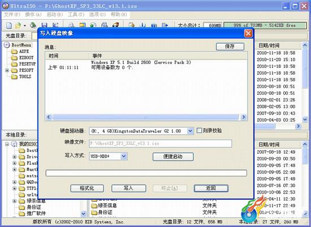
Task: Click the 99% of 703MB capacity bar
Action: tap(265, 25)
